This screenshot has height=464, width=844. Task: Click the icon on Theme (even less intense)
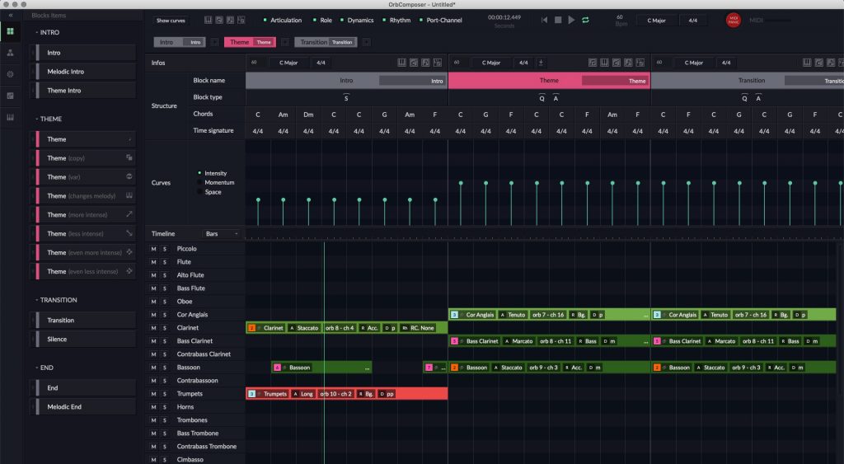click(129, 271)
